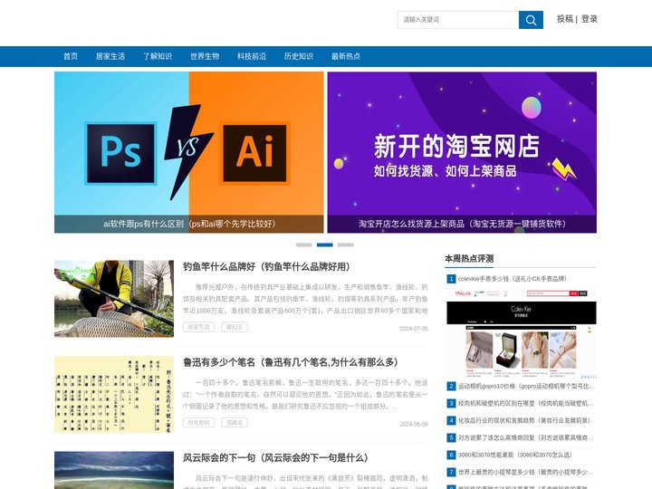Open the 鲁迅 pen names article thumbnail
The width and height of the screenshot is (652, 489).
pyautogui.click(x=114, y=394)
